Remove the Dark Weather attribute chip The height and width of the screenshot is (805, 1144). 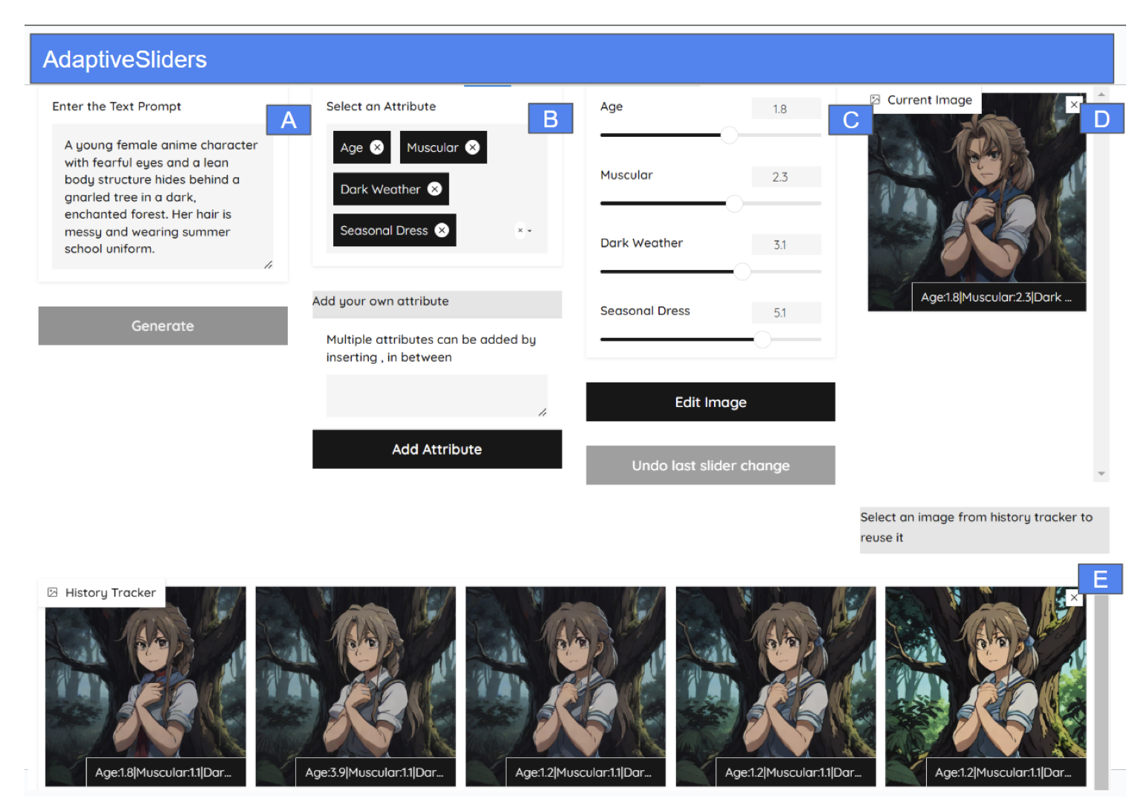(434, 189)
